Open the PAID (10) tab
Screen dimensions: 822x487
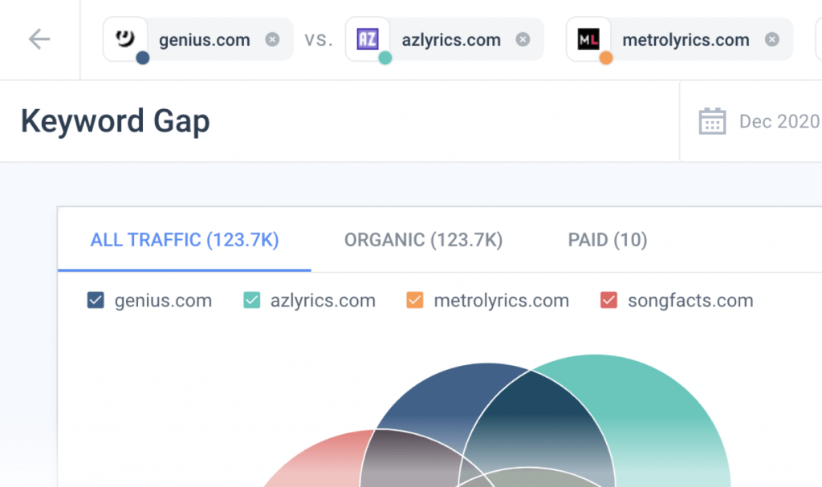(607, 239)
